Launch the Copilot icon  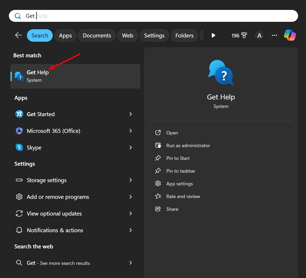point(290,35)
